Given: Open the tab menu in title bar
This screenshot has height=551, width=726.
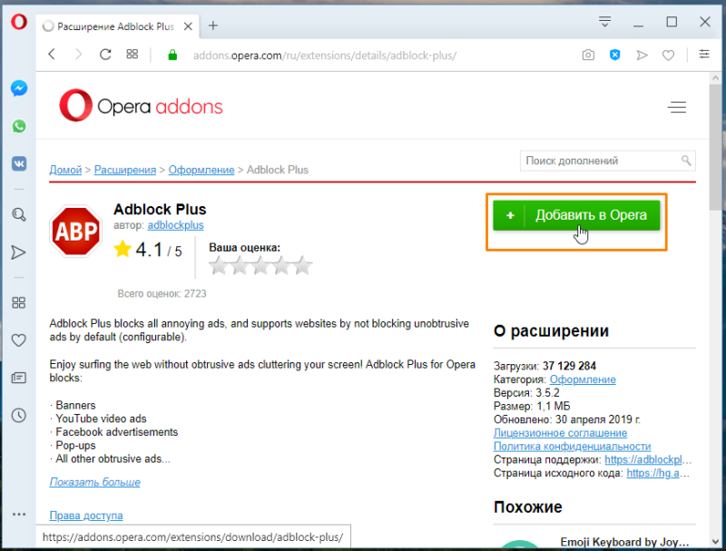Looking at the screenshot, I should coord(604,22).
